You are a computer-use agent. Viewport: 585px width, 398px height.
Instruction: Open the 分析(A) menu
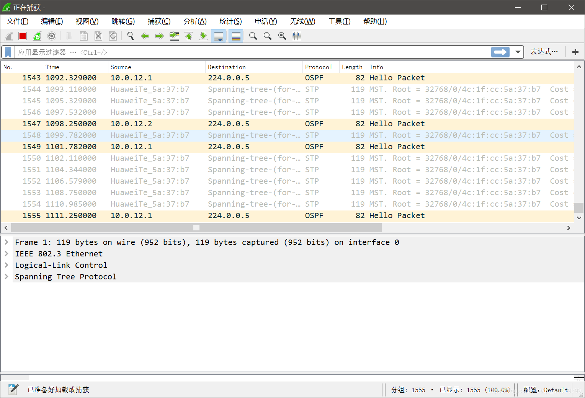pos(195,21)
